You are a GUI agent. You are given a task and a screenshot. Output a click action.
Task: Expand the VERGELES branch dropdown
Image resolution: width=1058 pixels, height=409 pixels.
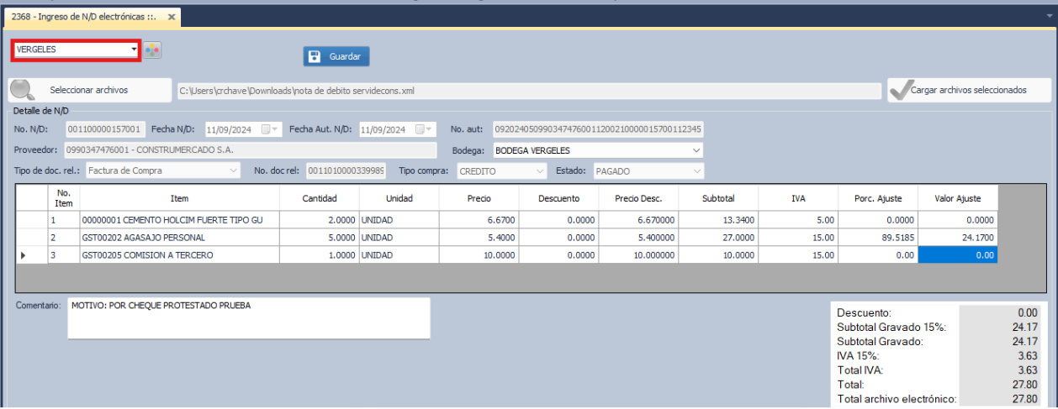(134, 50)
